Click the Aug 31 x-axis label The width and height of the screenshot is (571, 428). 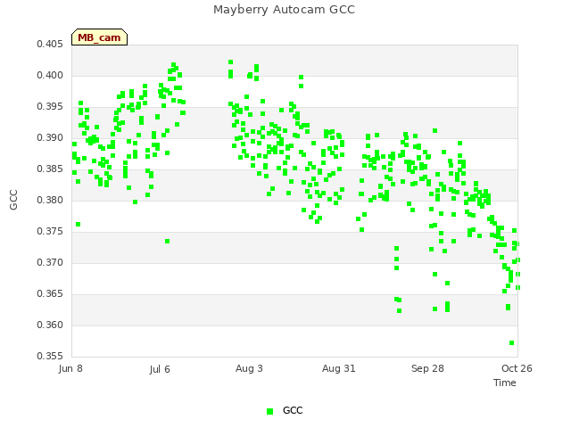pyautogui.click(x=339, y=368)
